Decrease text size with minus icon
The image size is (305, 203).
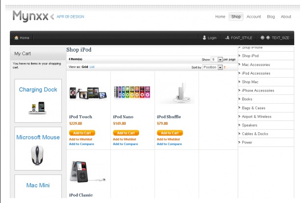[263, 38]
